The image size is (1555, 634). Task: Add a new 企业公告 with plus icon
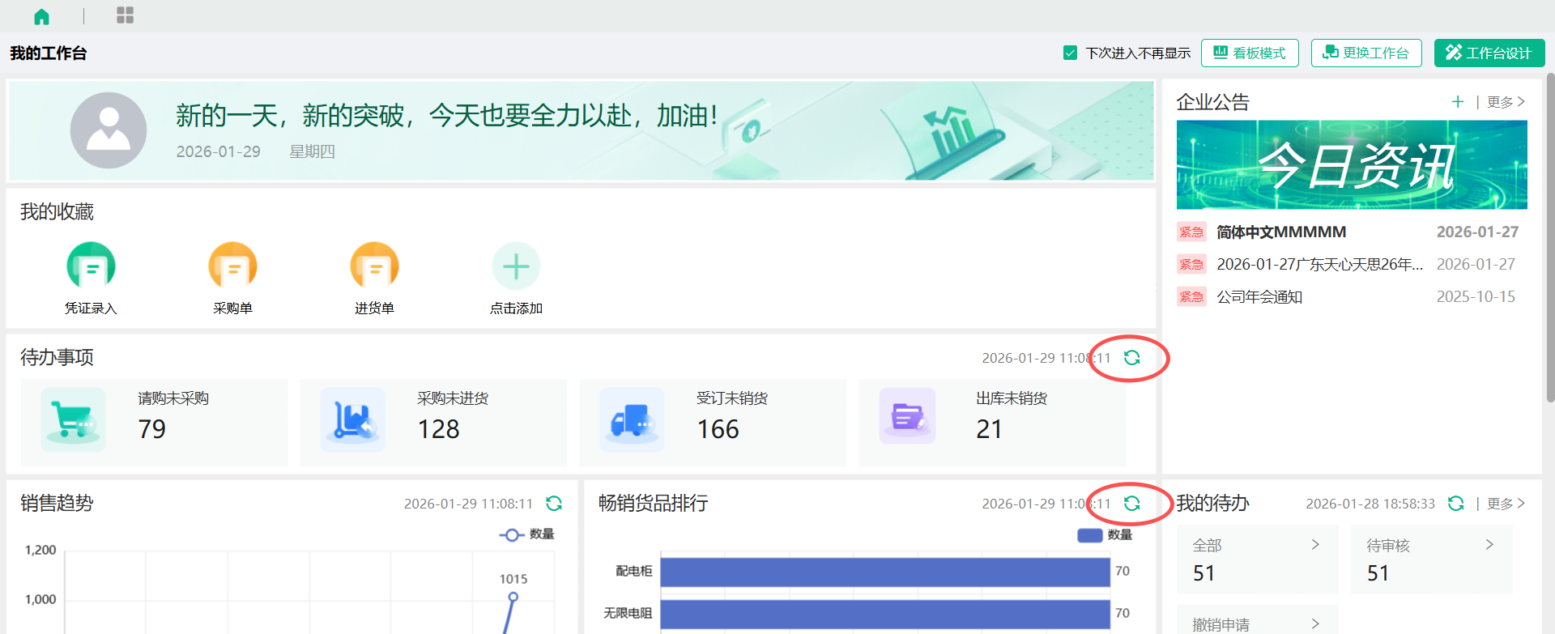pos(1457,102)
